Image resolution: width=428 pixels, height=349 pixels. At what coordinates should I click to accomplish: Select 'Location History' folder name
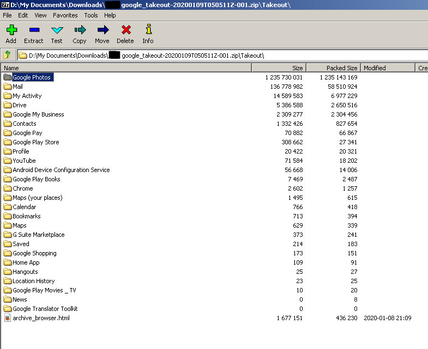pyautogui.click(x=34, y=281)
